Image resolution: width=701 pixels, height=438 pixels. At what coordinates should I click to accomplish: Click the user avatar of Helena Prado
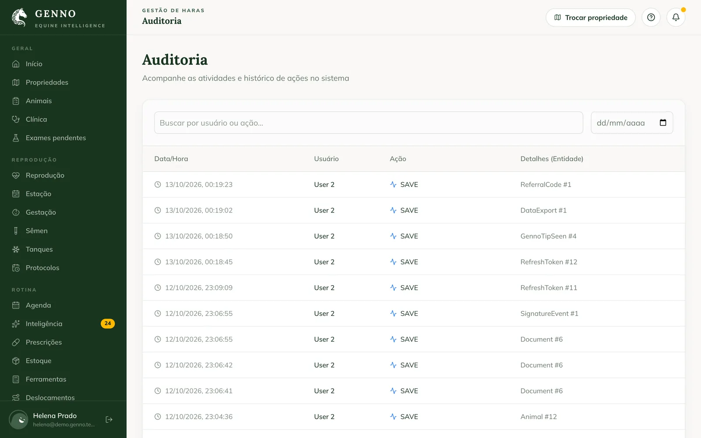point(19,420)
